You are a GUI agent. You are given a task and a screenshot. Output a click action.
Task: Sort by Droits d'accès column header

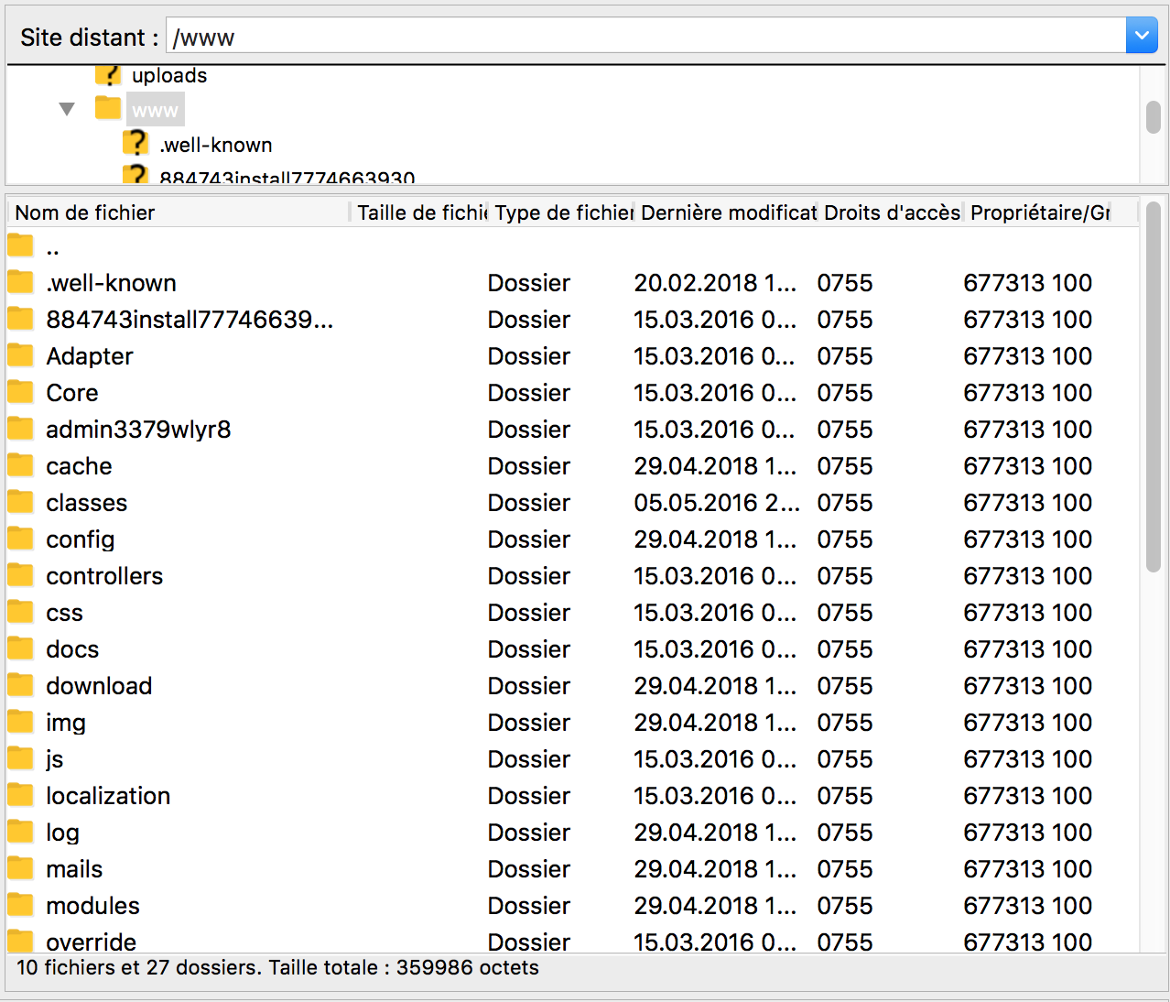click(x=891, y=212)
